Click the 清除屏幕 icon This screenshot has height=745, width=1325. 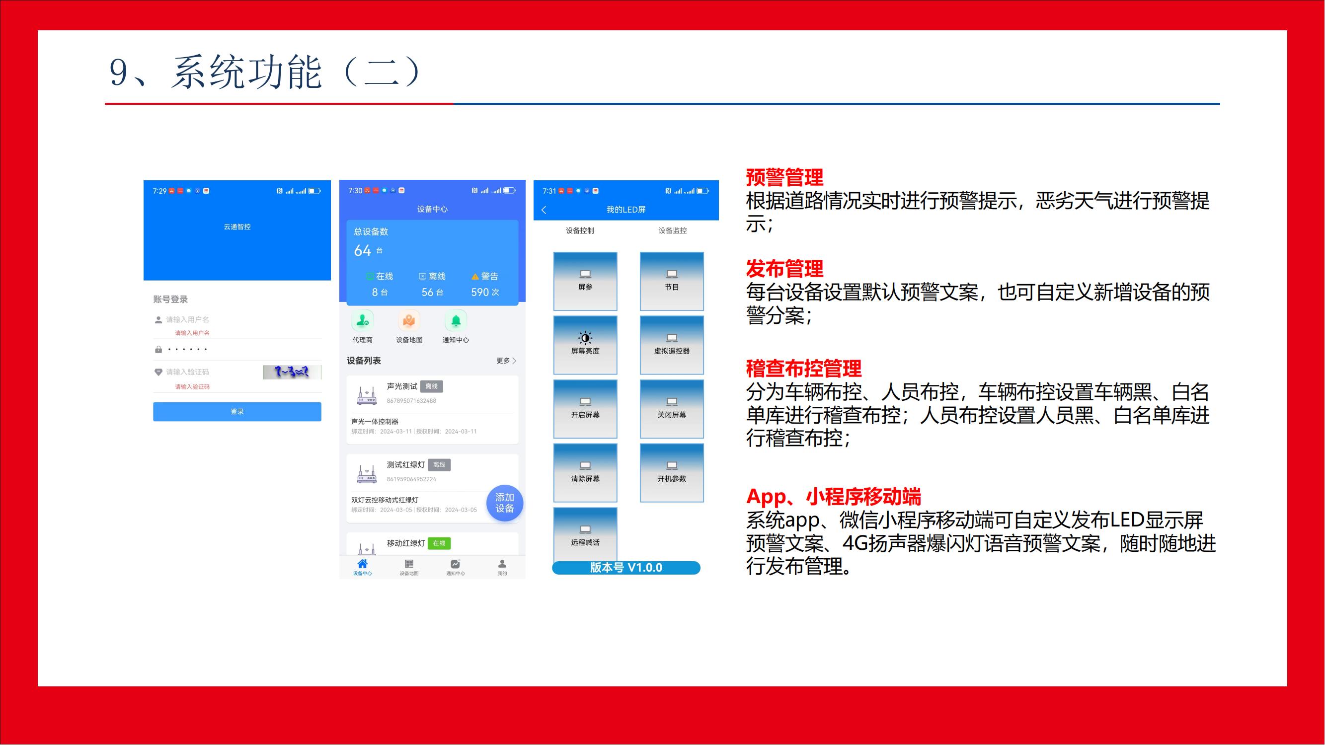(585, 472)
